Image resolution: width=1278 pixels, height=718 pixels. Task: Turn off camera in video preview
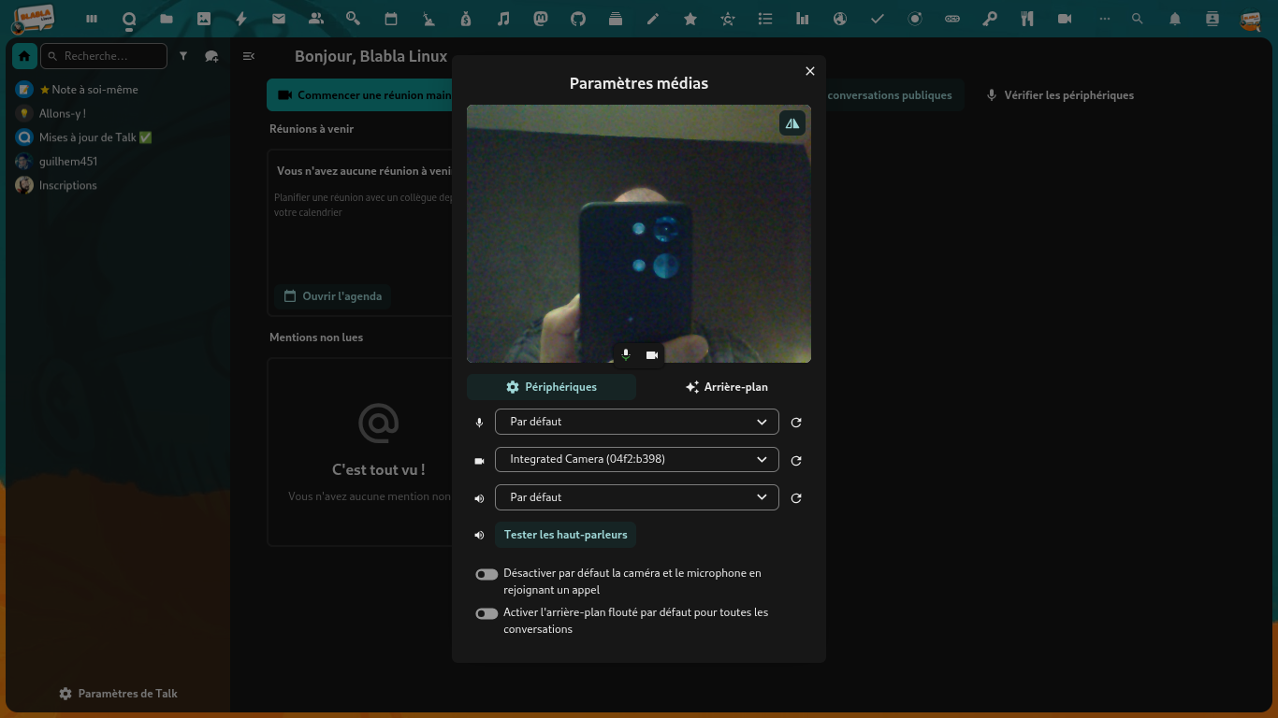pos(652,355)
